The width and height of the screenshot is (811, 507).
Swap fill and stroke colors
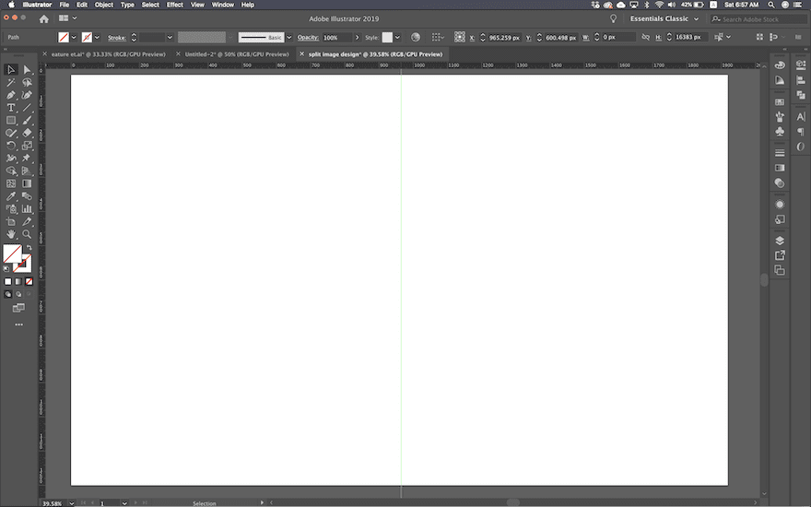click(x=29, y=247)
